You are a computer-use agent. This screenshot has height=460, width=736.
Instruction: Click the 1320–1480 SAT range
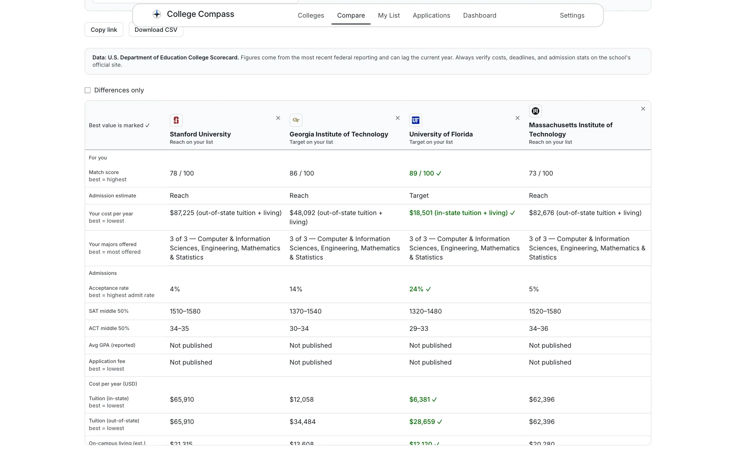click(x=426, y=311)
